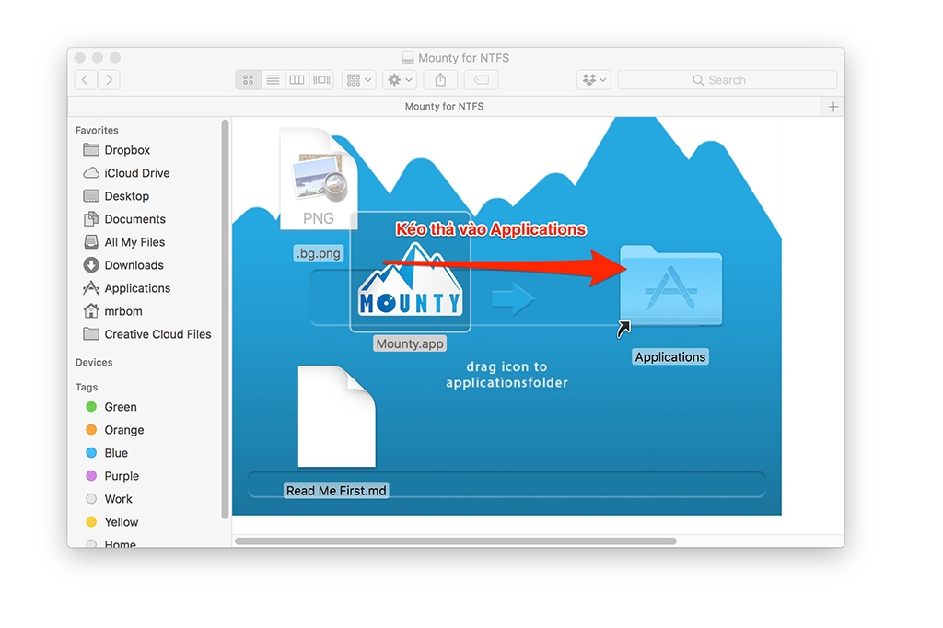943x628 pixels.
Task: Open the Dropbox sharing dropdown
Action: coord(593,79)
